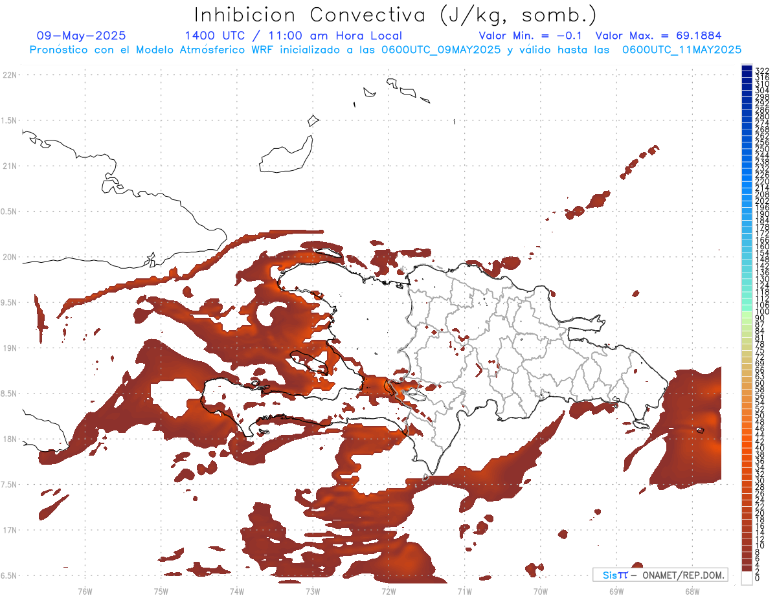
Task: Click the time '1400 UTC / 11:00 am Hora Local'
Action: [293, 36]
